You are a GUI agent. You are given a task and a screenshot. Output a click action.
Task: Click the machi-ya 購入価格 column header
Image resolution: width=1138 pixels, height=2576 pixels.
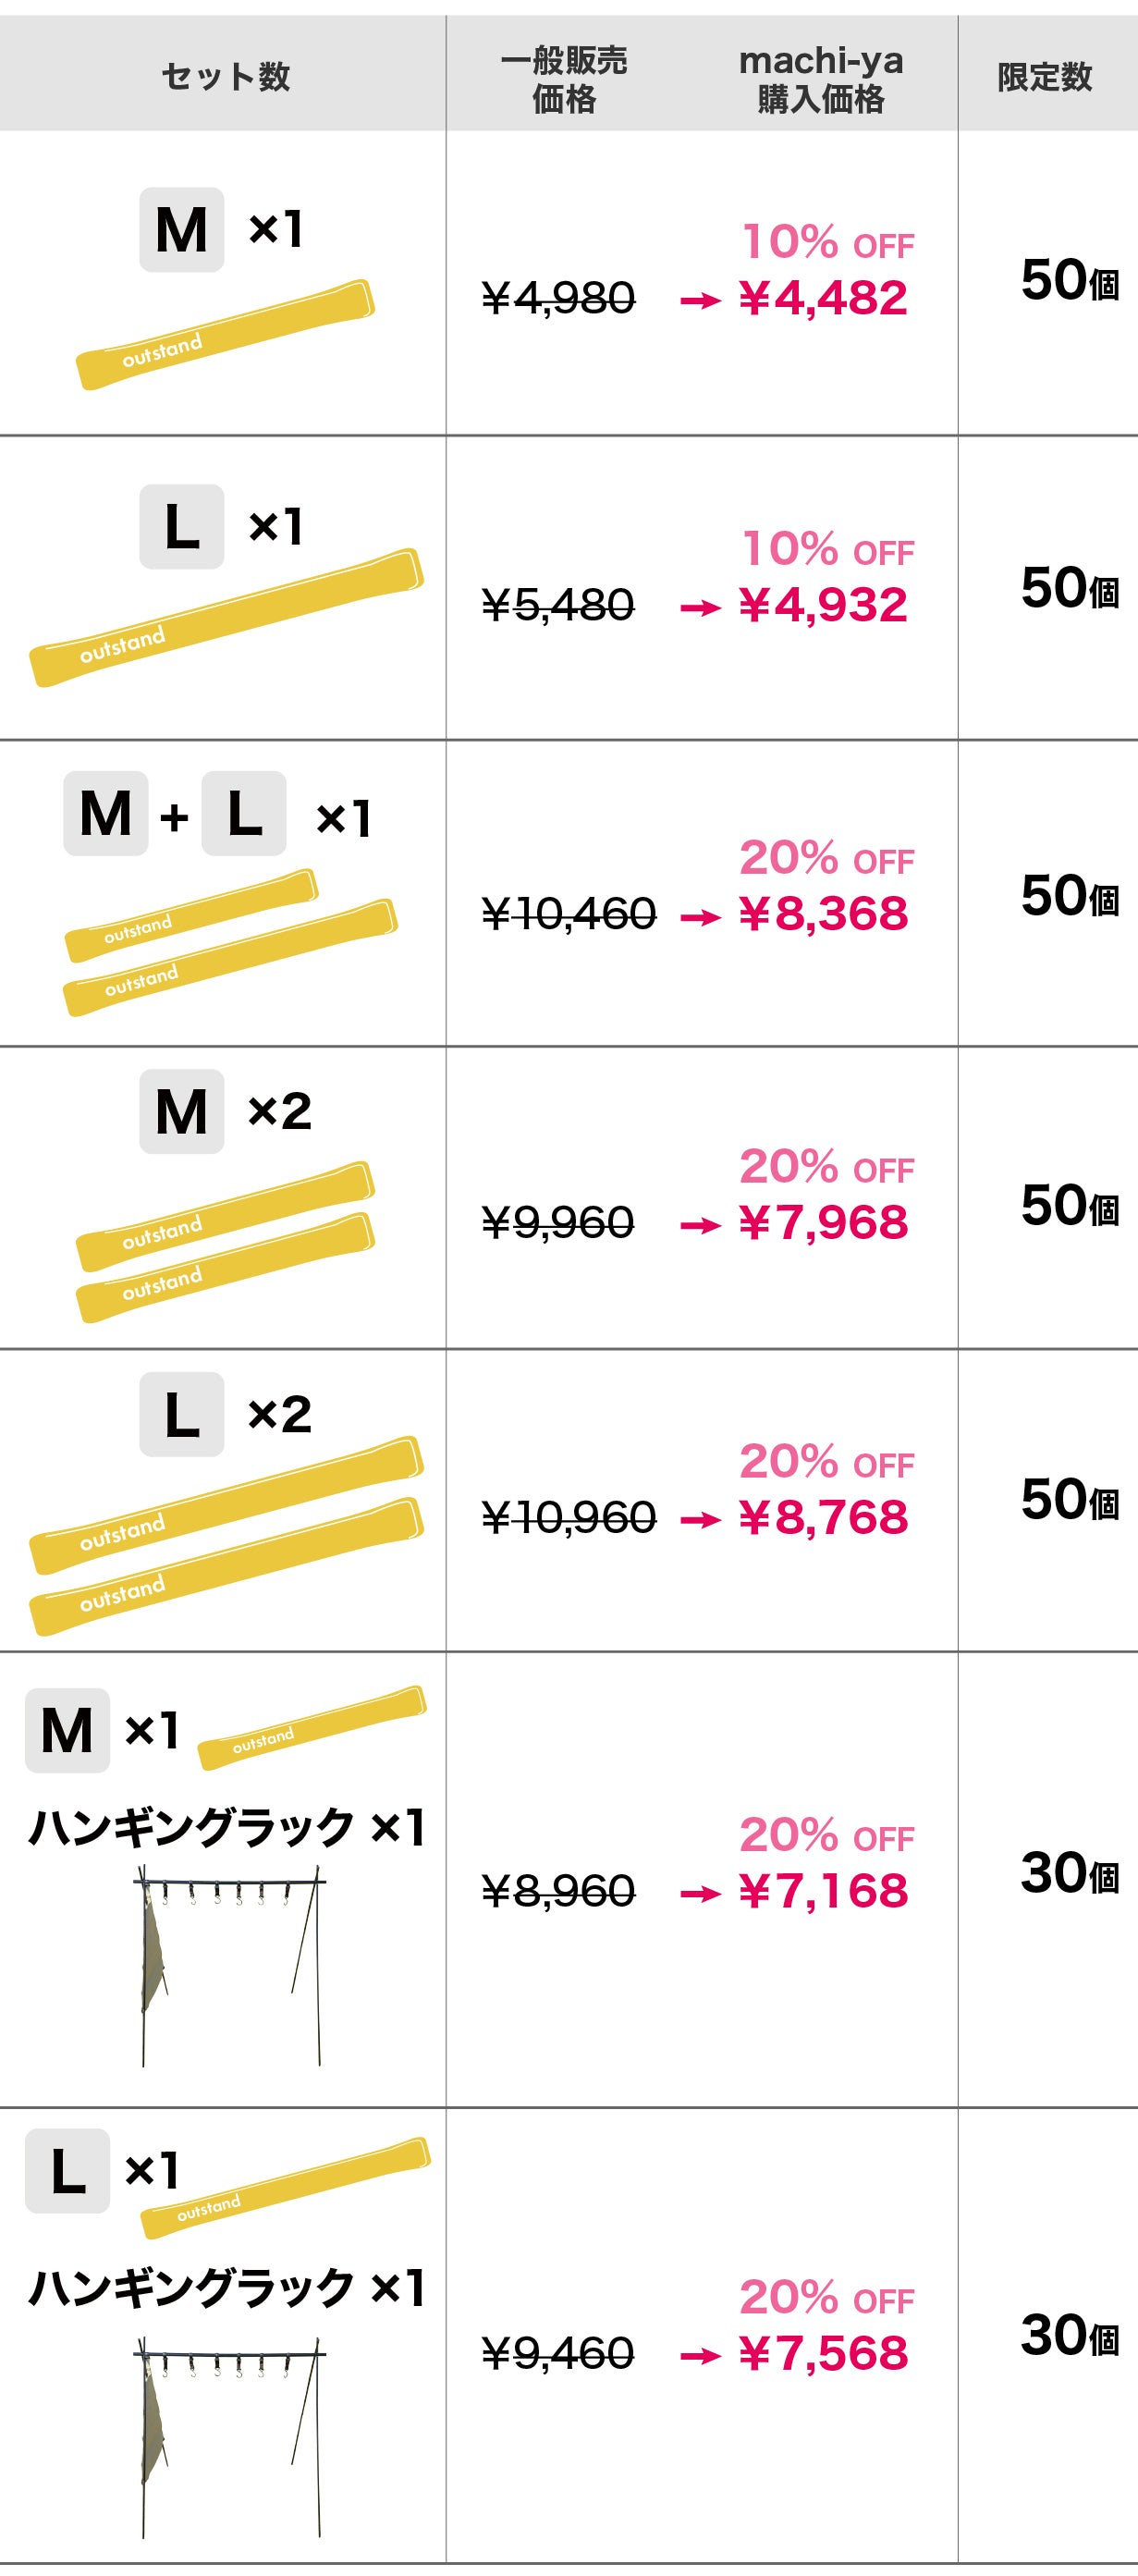coord(821,79)
